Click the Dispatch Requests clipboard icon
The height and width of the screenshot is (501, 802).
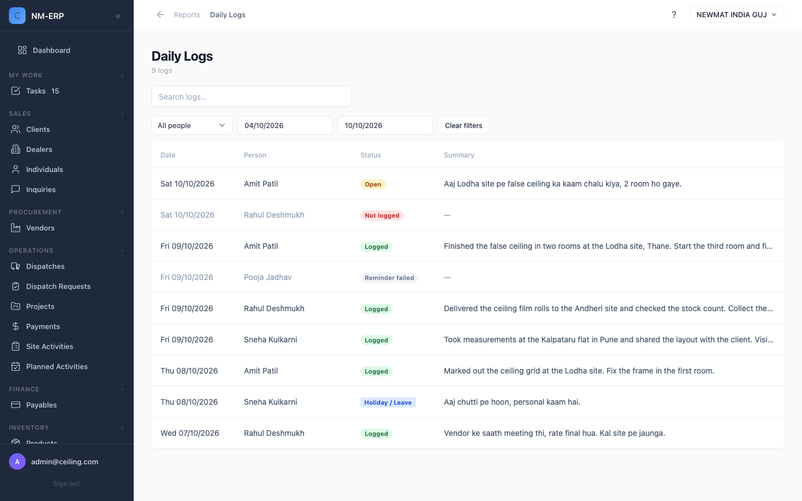pyautogui.click(x=16, y=286)
